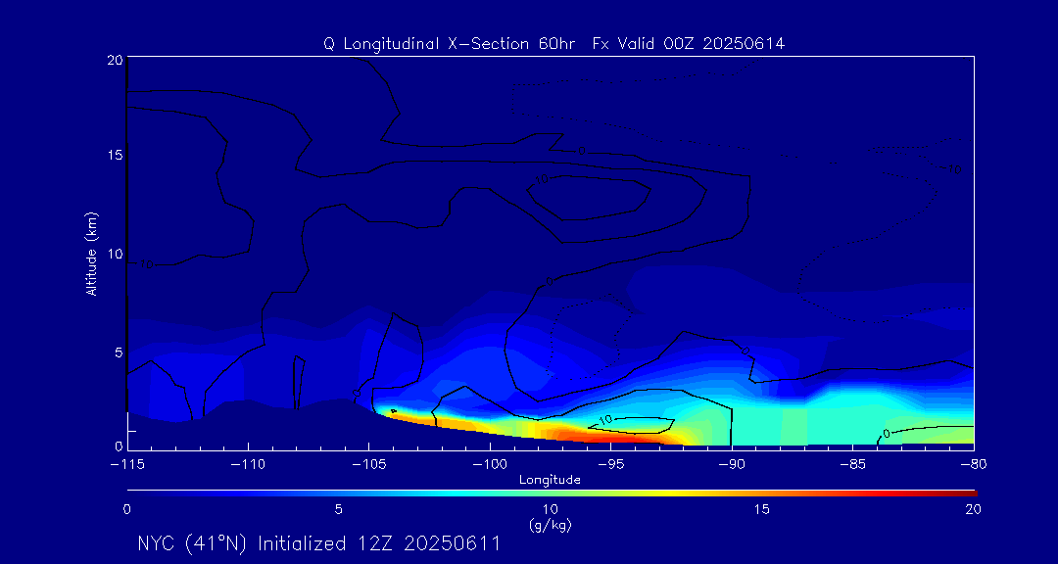1058x564 pixels.
Task: Click colorbar scale label '10' above '(g/kg)'
Action: tap(550, 509)
